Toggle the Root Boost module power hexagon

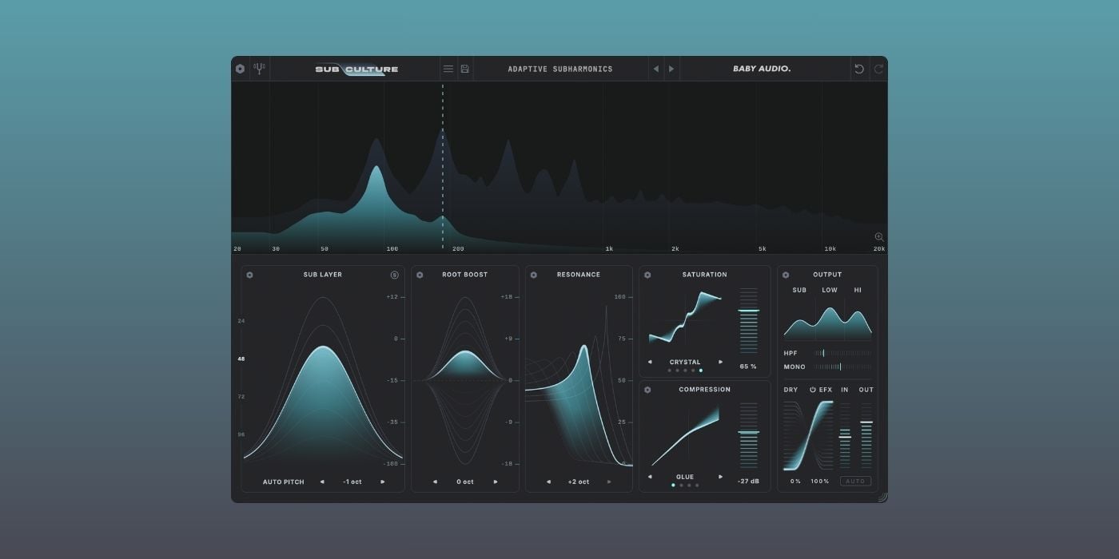point(420,275)
